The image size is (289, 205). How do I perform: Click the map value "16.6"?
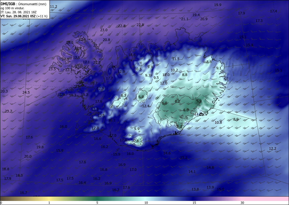point(97,138)
